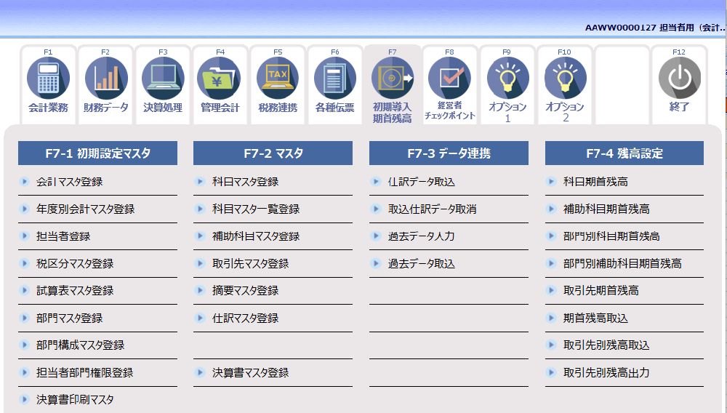Click the arrow bullet beside 会計マスタ登録
The width and height of the screenshot is (727, 413).
[24, 181]
